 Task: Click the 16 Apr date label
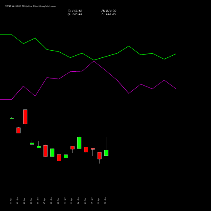38,201
